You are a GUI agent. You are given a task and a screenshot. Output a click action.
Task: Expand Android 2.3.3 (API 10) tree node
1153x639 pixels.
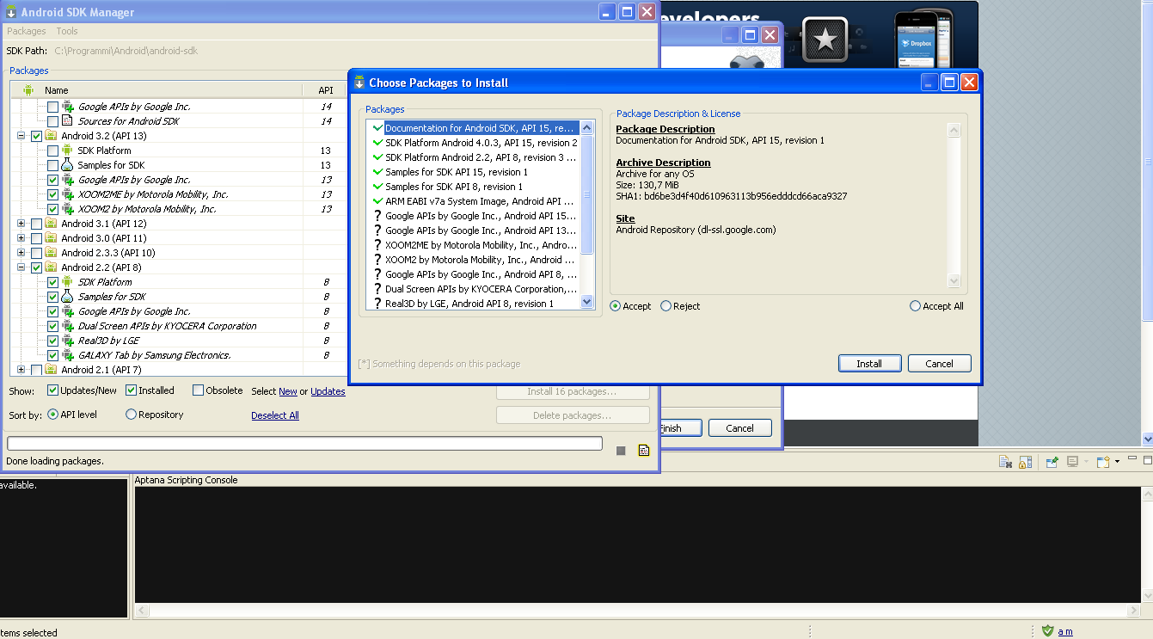[21, 253]
